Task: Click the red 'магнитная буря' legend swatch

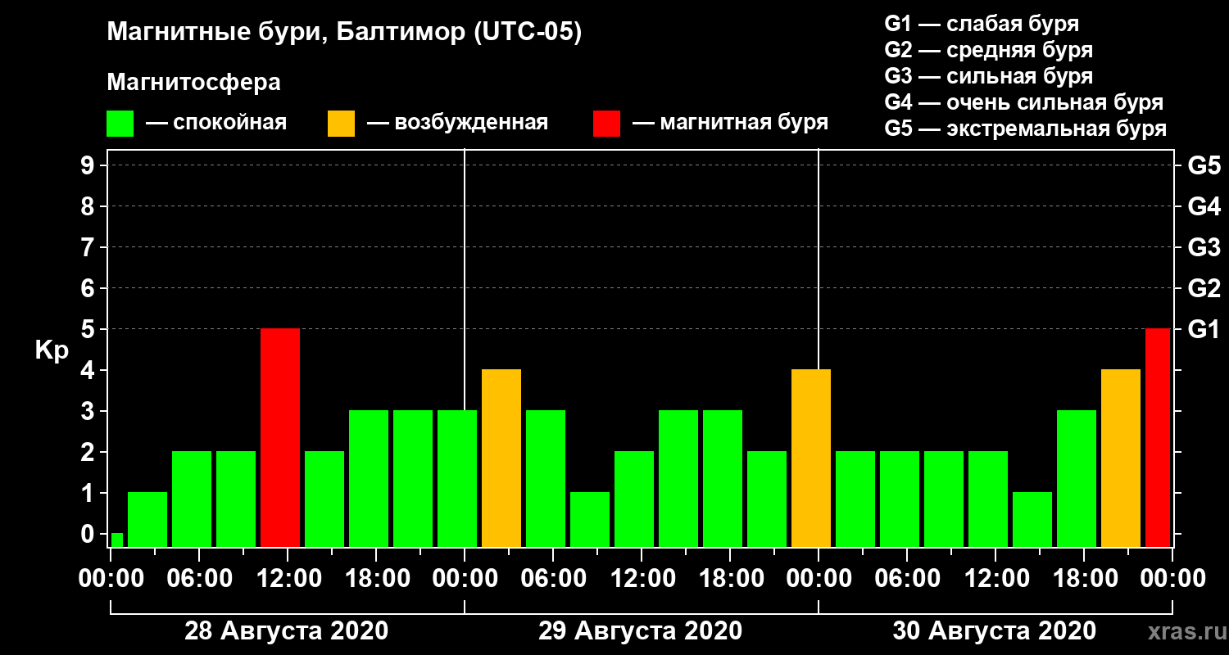Action: (x=606, y=124)
